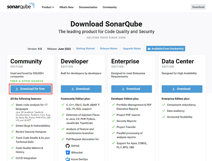Click checkmark beside Review Security Hotspots

[12, 132]
